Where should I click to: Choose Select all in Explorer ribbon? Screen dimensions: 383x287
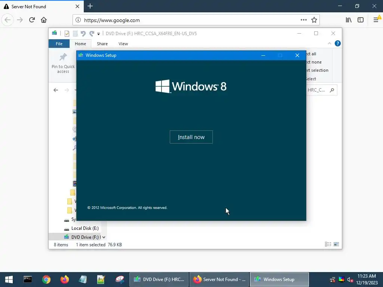click(x=311, y=54)
